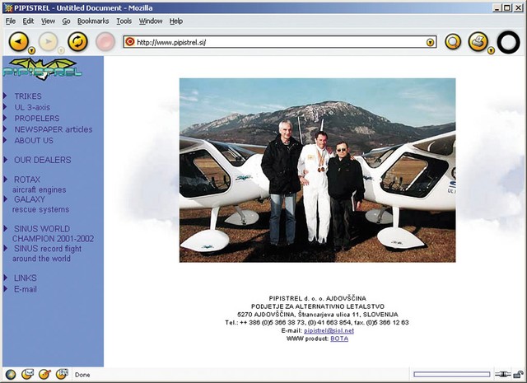Viewport: 527px width, 383px height.
Task: Click the greyed Forward arrow button
Action: point(48,42)
